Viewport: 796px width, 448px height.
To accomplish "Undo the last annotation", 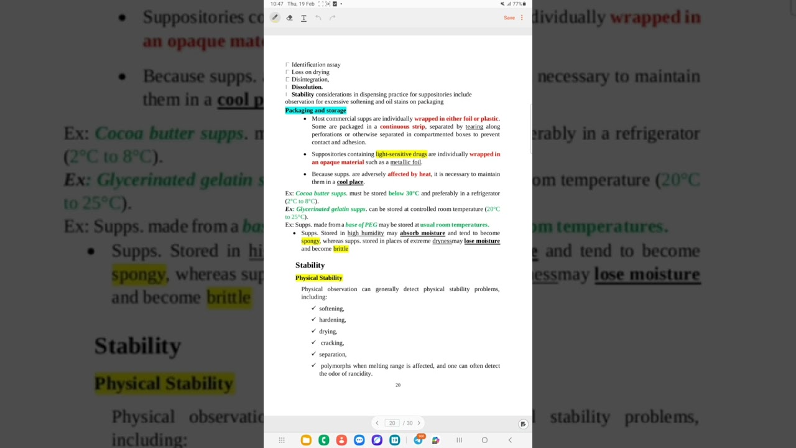I will coord(318,17).
